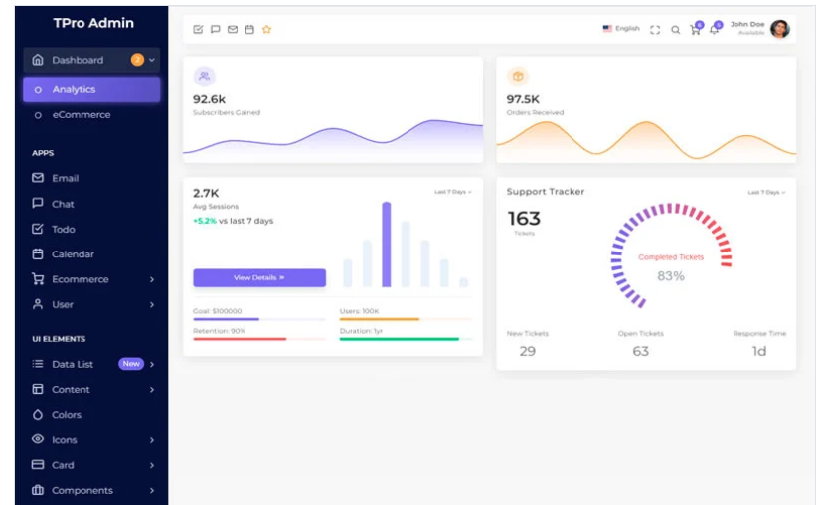This screenshot has height=505, width=817.
Task: Open the notifications bell icon
Action: (714, 30)
